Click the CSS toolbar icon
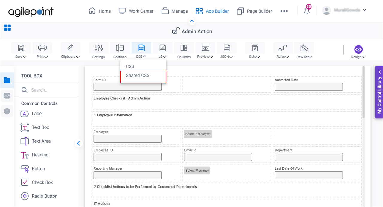The width and height of the screenshot is (383, 207). 141,48
